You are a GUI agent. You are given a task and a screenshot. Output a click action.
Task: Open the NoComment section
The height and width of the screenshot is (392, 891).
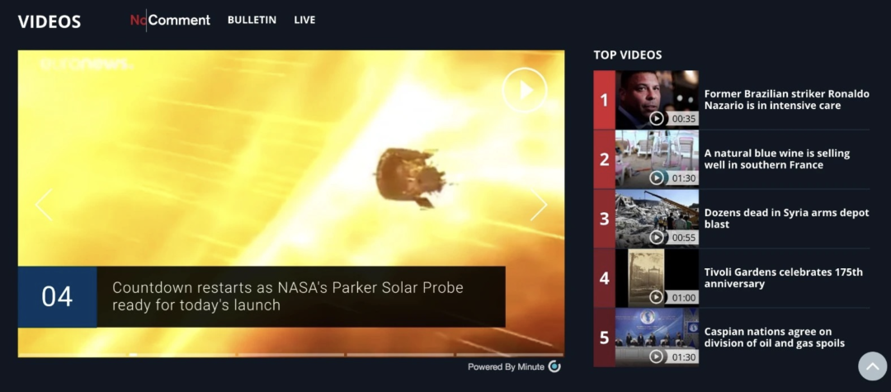pos(170,21)
